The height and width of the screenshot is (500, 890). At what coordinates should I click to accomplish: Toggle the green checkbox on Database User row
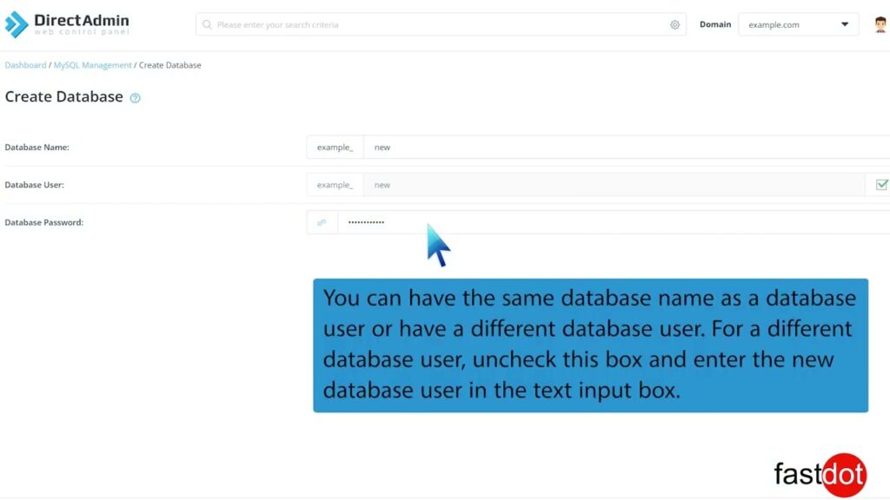[881, 184]
